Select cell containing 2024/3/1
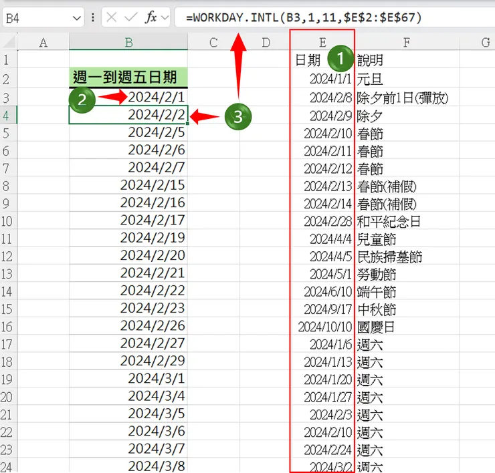The height and width of the screenshot is (473, 495). pos(128,378)
